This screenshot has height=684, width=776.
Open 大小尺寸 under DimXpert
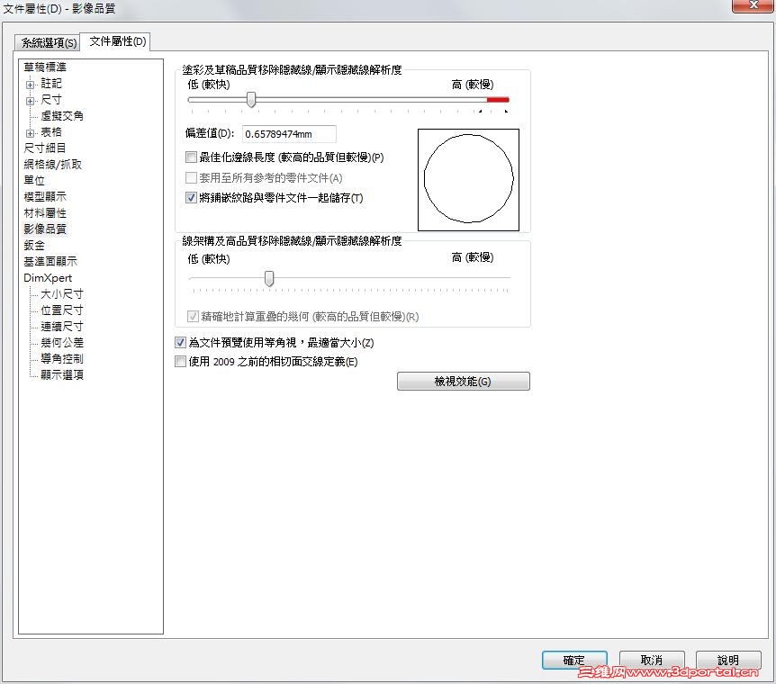(x=62, y=294)
